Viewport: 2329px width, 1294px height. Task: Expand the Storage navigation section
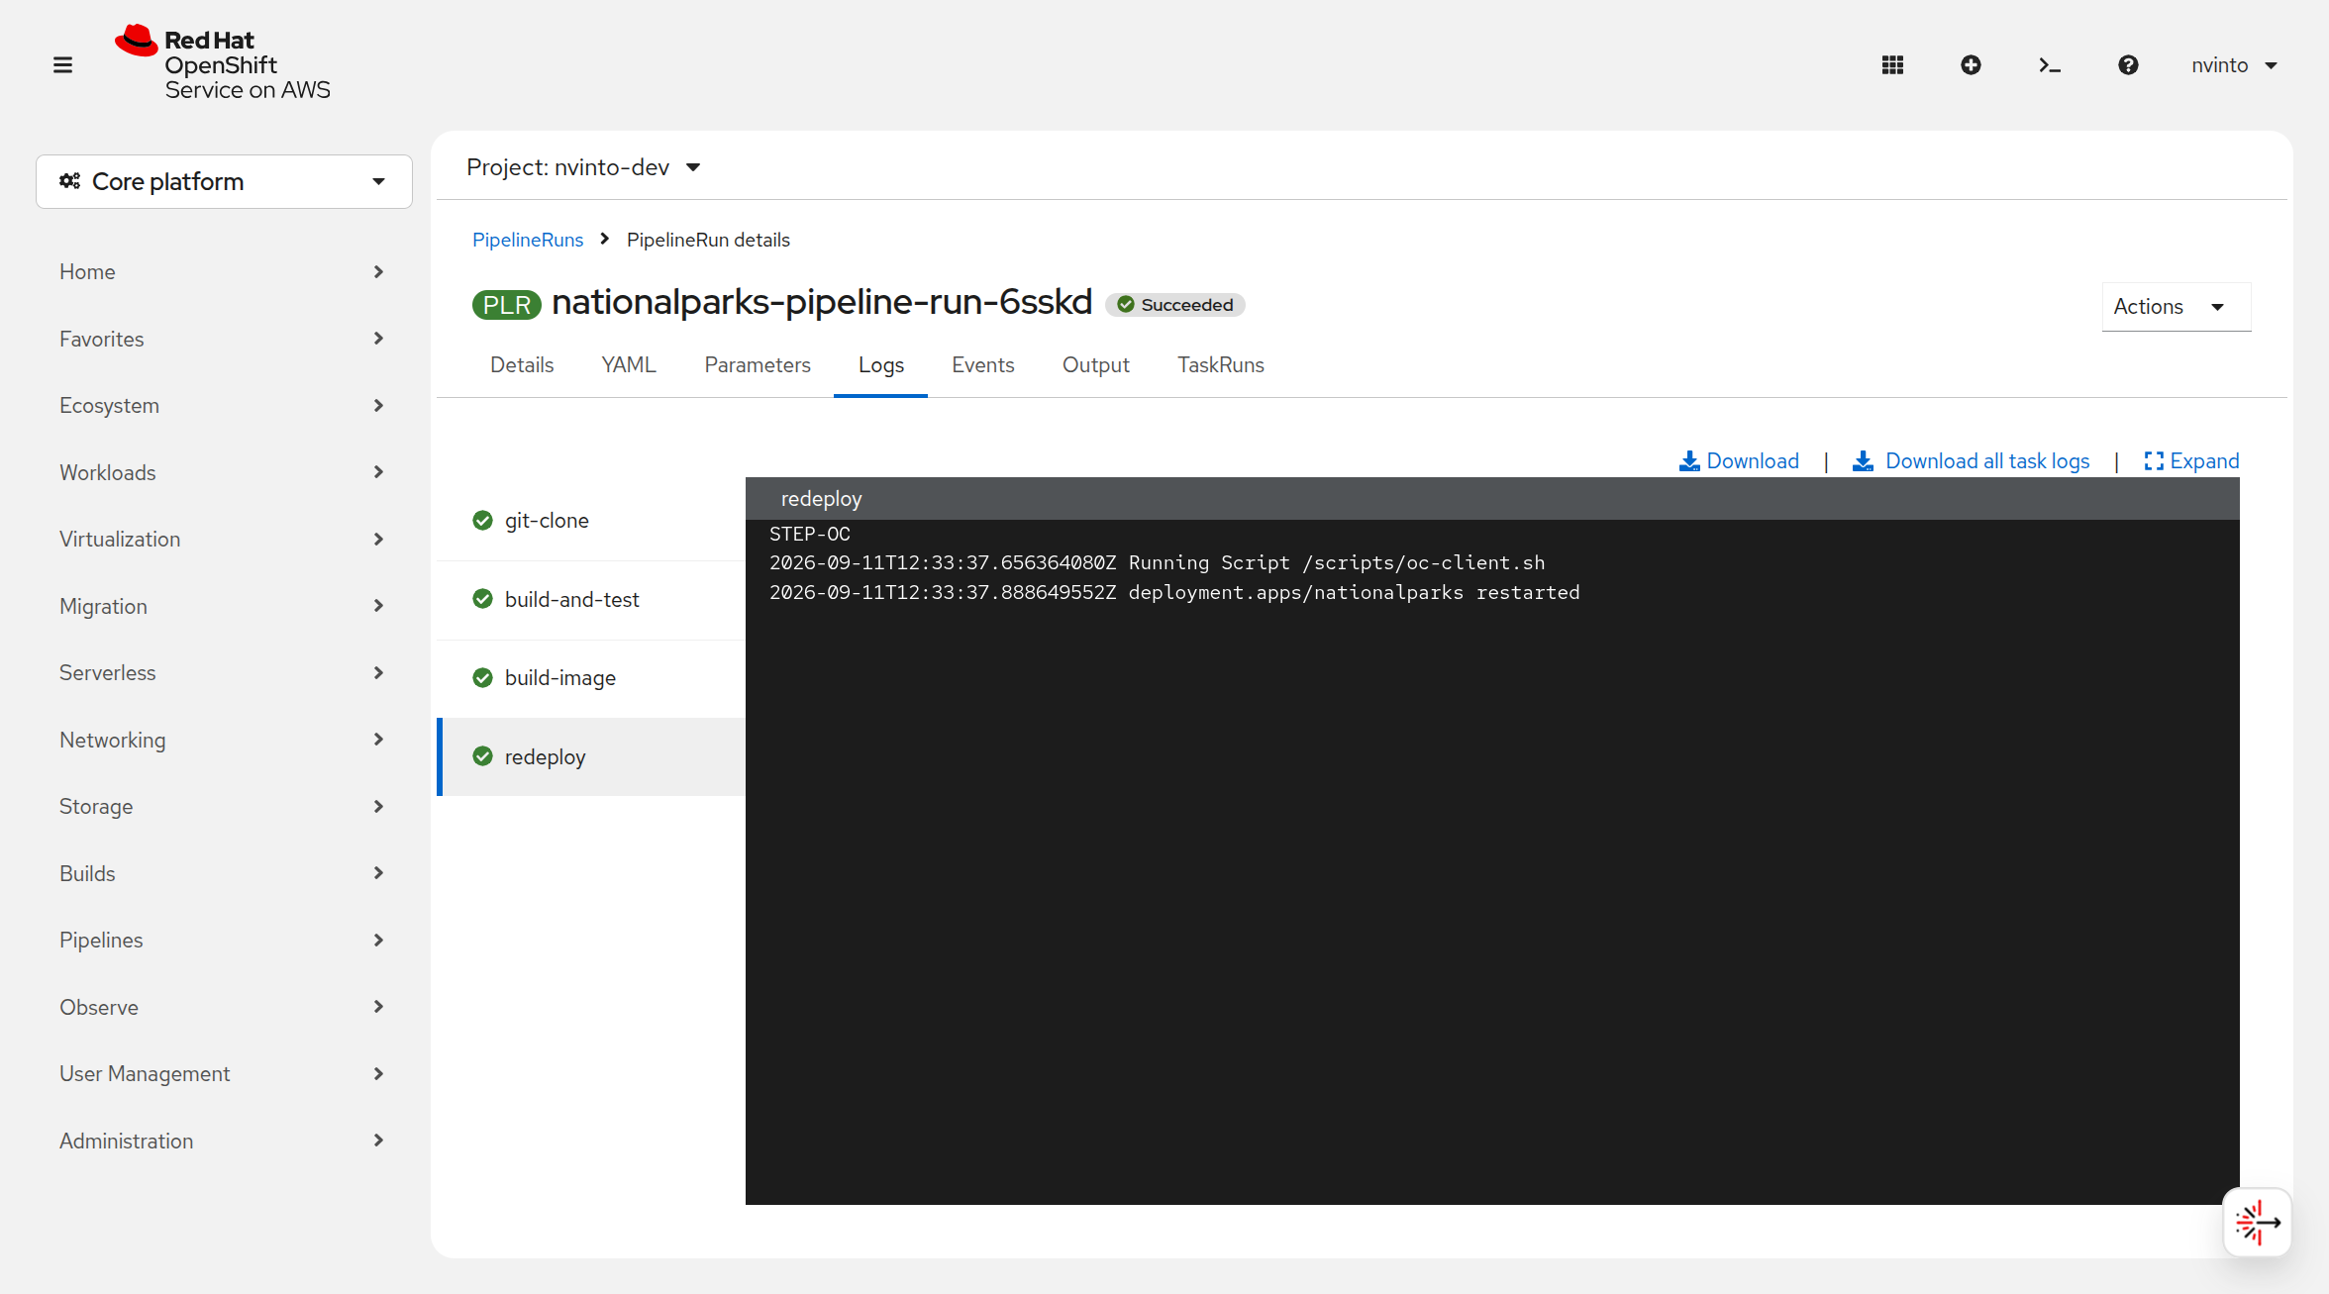point(223,806)
